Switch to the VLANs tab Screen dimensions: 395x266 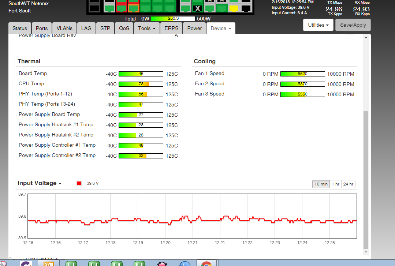[64, 28]
